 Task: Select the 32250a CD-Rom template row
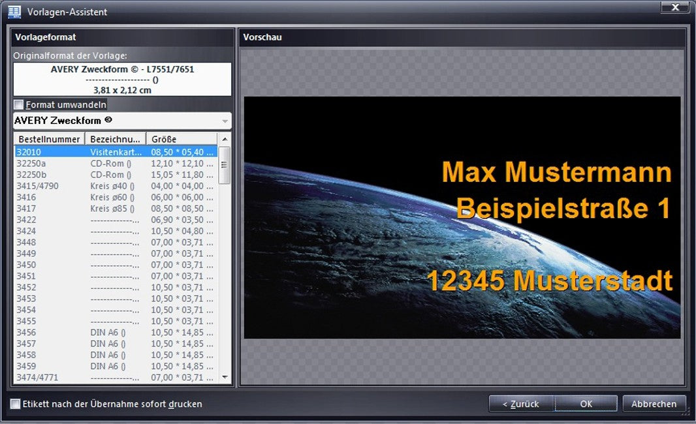tap(115, 163)
